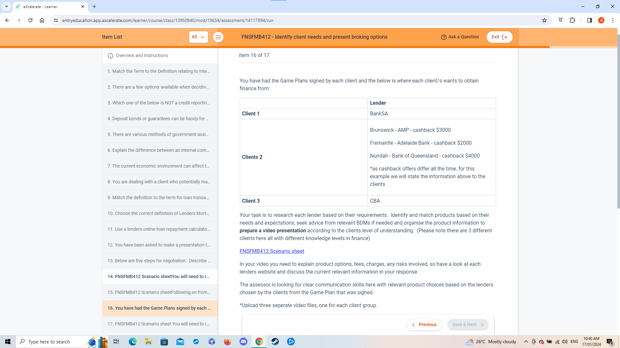620x348 pixels.
Task: Open the All filter dropdown
Action: click(198, 37)
